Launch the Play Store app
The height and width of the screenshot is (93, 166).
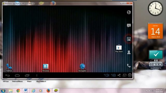(x=119, y=49)
